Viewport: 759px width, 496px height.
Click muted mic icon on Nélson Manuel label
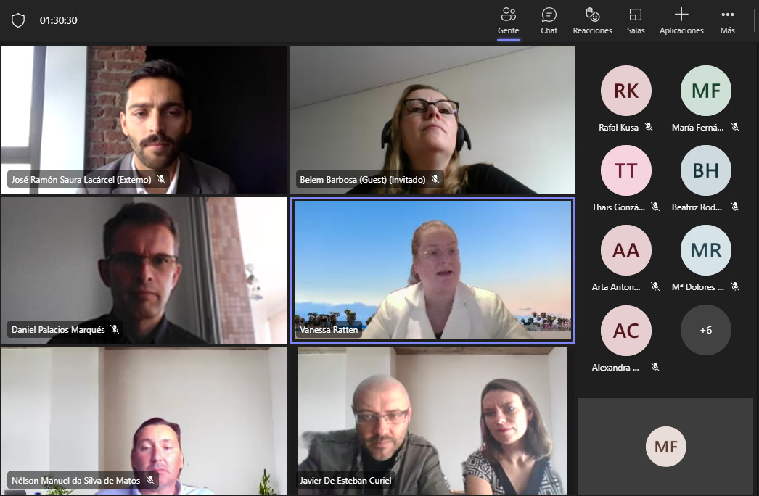pos(150,481)
